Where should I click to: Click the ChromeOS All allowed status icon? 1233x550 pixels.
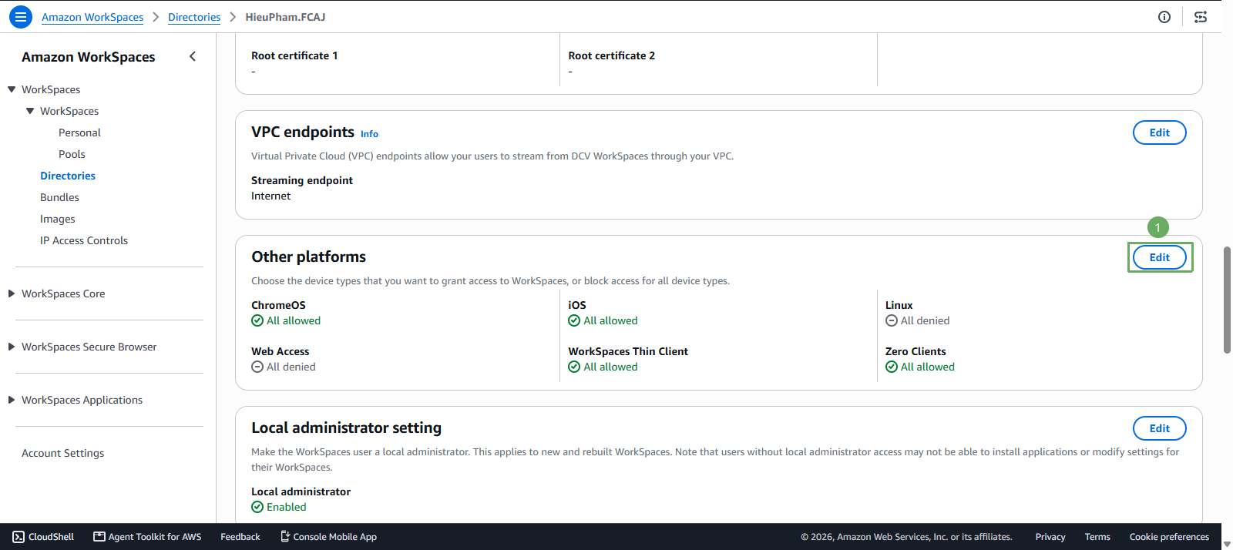pos(257,321)
